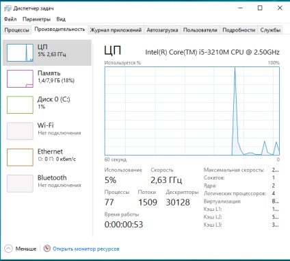Click the 'Кэш L2:' label
Viewport: 290px width, 261px height.
pos(213,217)
